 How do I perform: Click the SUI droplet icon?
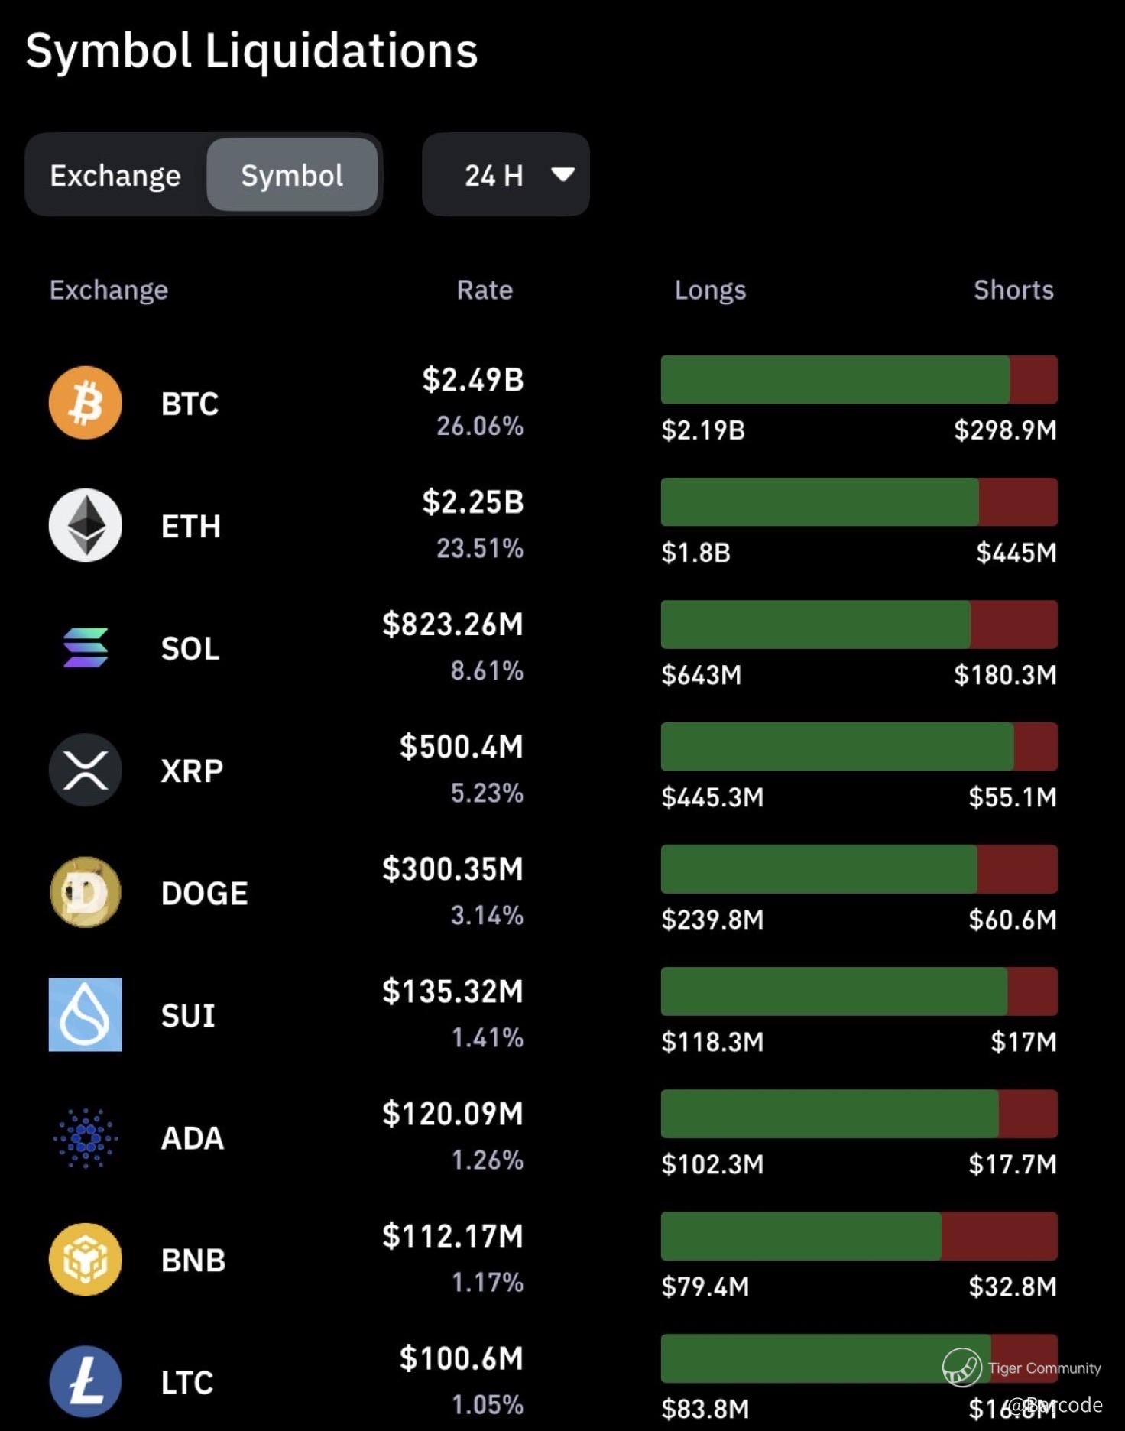86,1014
